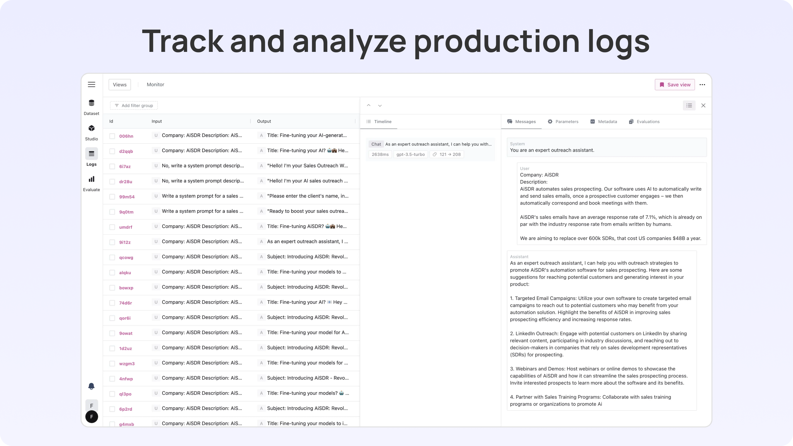Go to next log with down chevron
793x446 pixels.
[380, 106]
